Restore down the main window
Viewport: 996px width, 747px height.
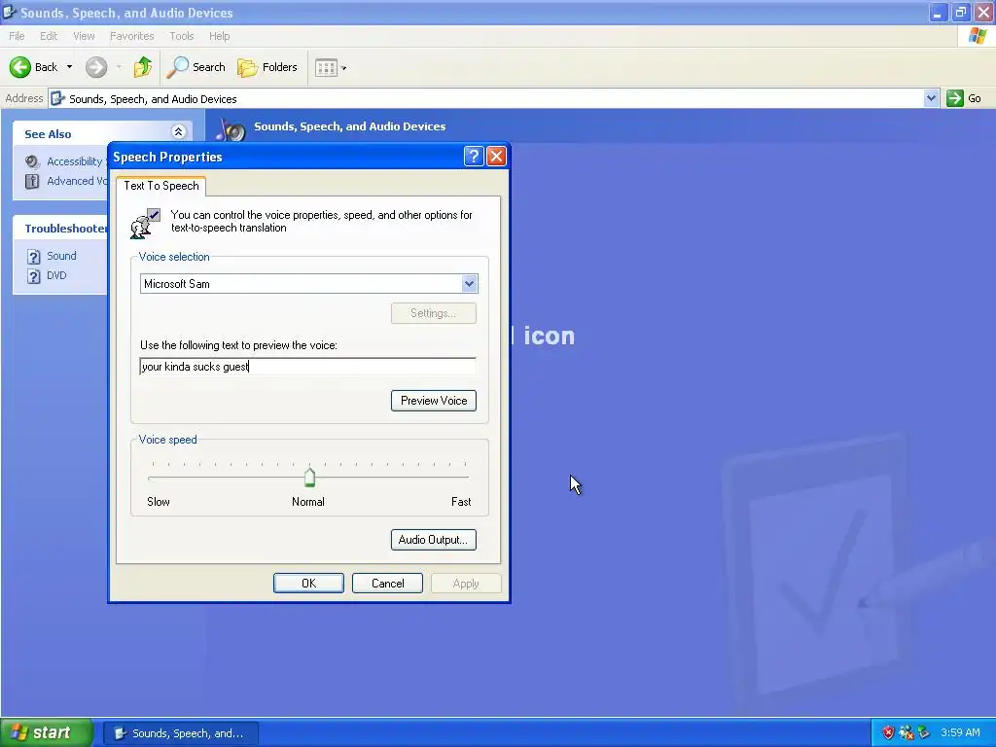point(960,12)
